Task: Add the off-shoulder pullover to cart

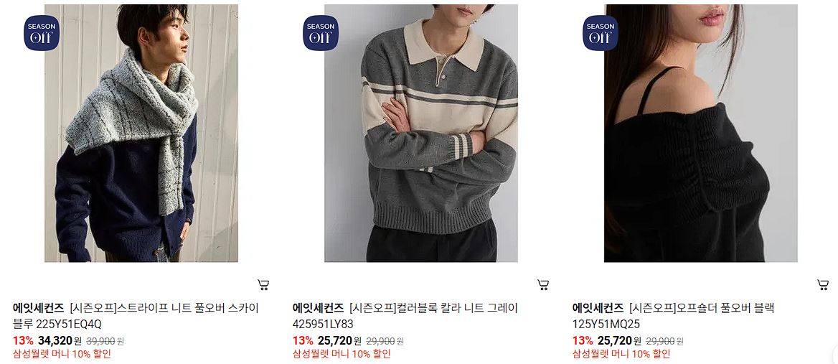Action: tap(823, 285)
